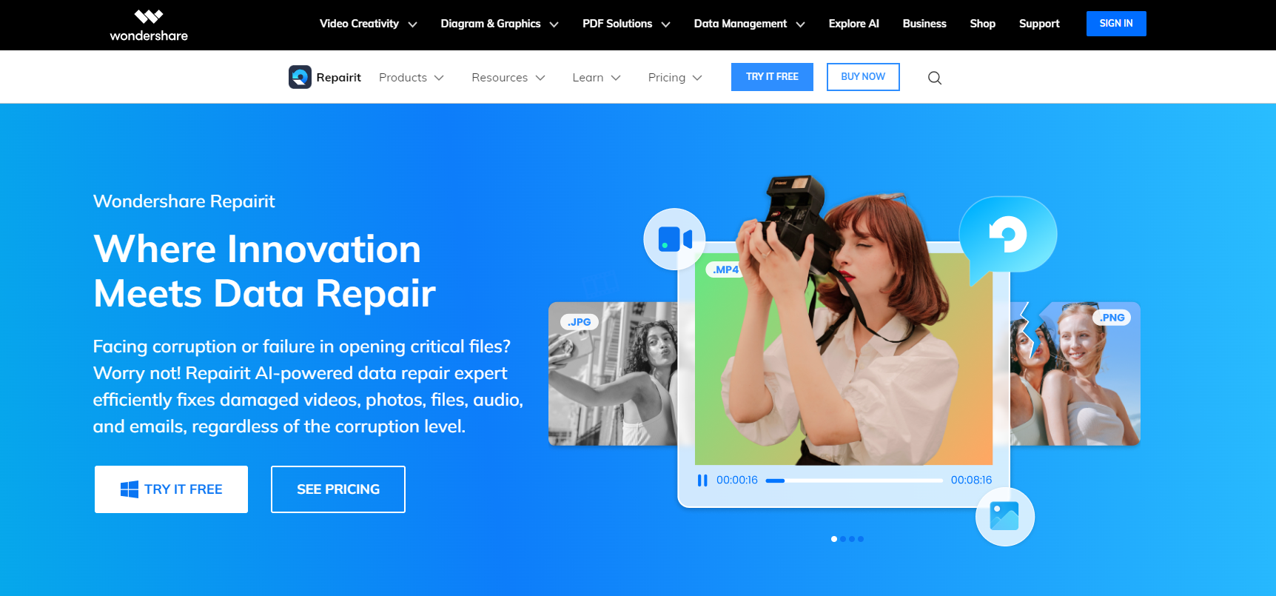Open the search magnifier icon

click(935, 78)
